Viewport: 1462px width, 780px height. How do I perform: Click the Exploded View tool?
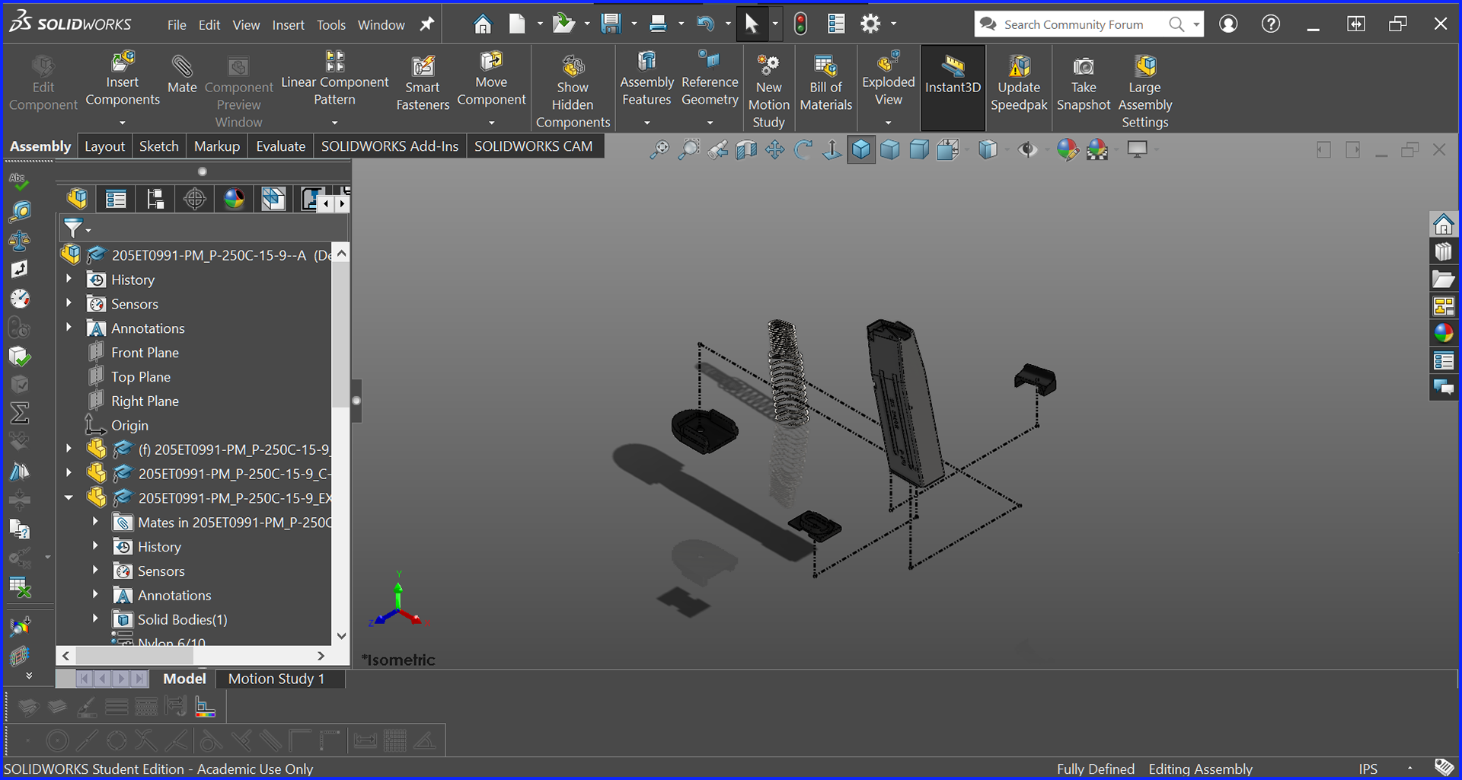[888, 78]
